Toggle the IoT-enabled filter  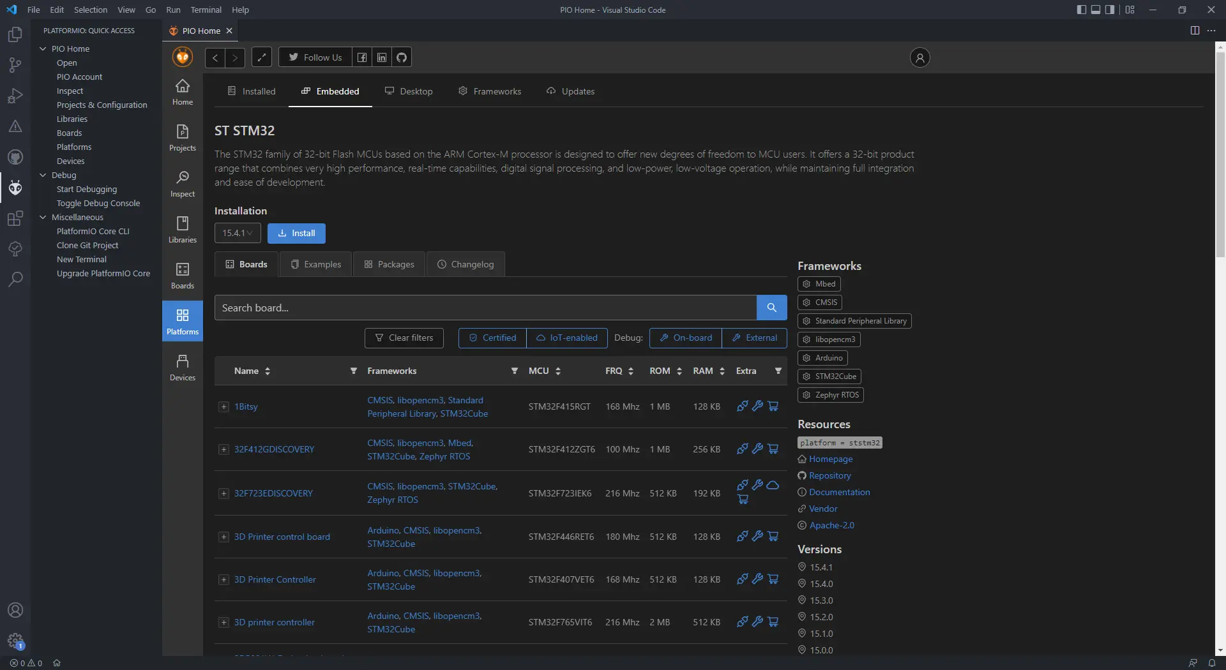click(566, 338)
